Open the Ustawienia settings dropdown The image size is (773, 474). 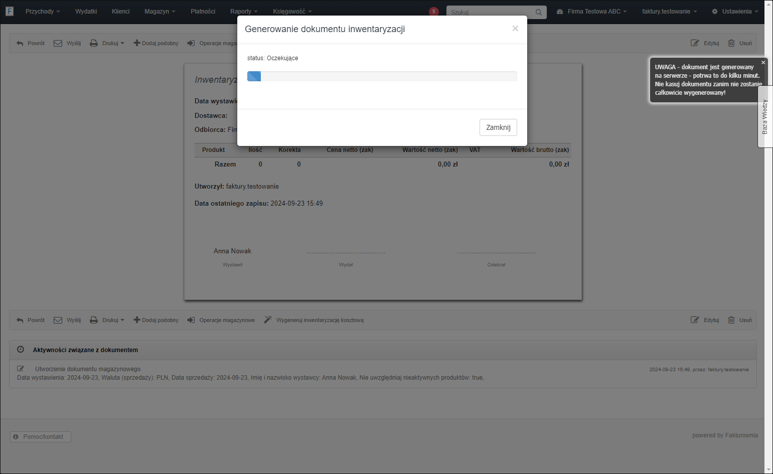[x=735, y=12]
